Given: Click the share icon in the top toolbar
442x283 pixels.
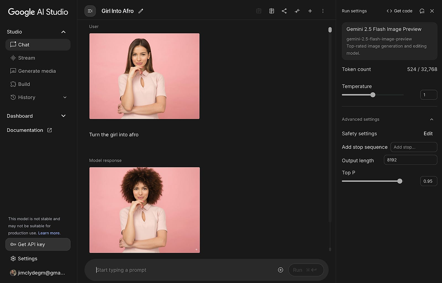Looking at the screenshot, I should point(284,11).
